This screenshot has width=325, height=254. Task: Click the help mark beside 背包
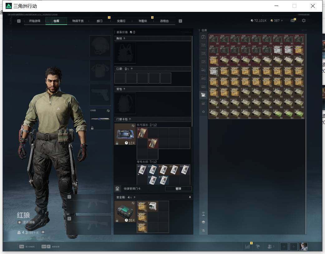coord(124,89)
